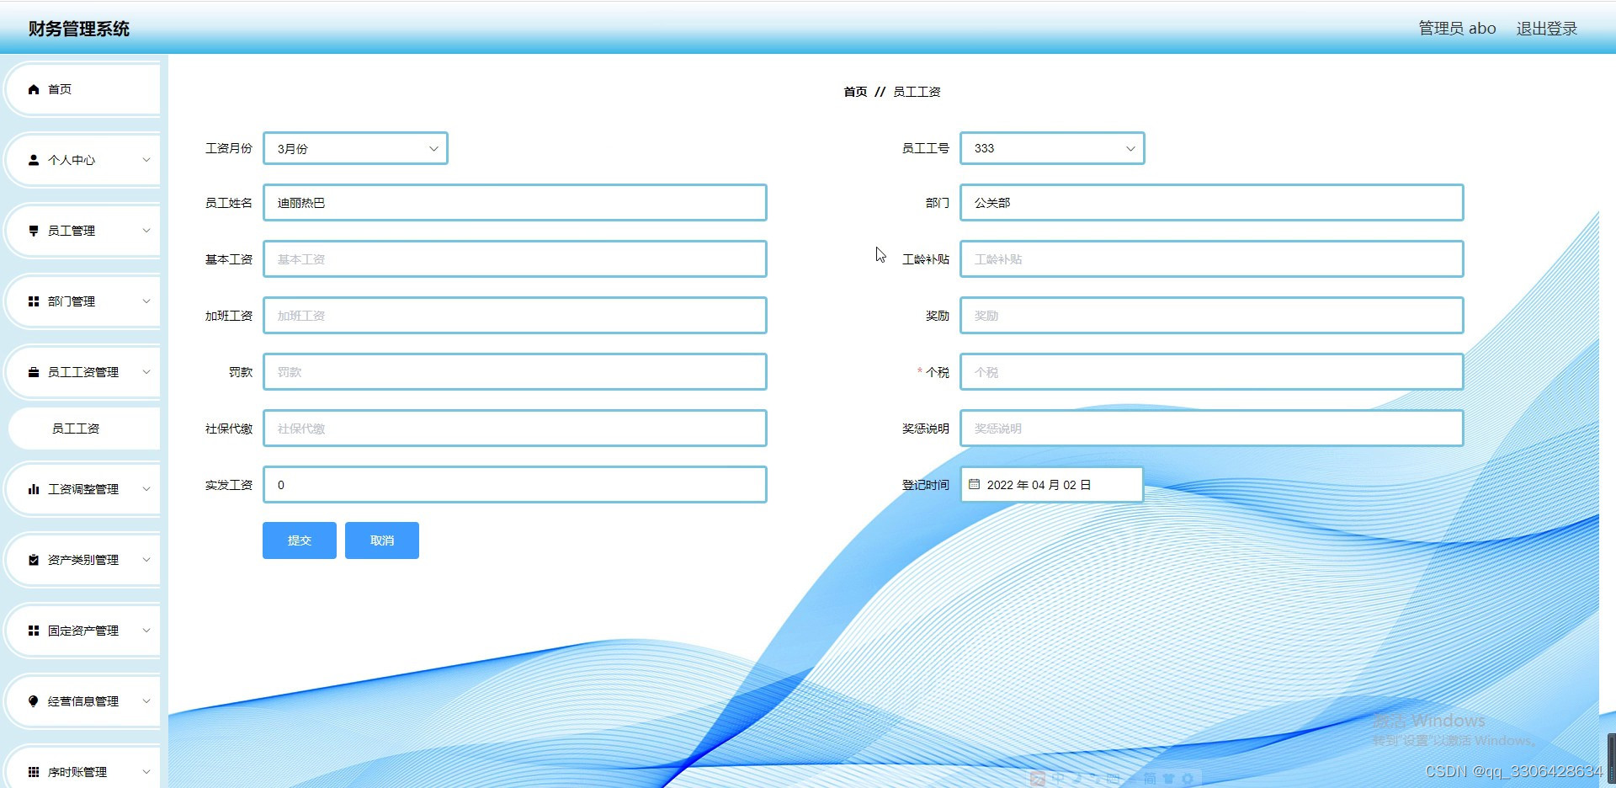Viewport: 1616px width, 788px height.
Task: Click the 员工工资 breadcrumb item
Action: coord(917,92)
